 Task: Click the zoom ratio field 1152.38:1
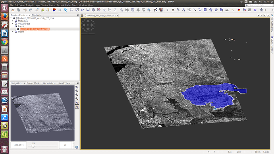click(x=19, y=145)
